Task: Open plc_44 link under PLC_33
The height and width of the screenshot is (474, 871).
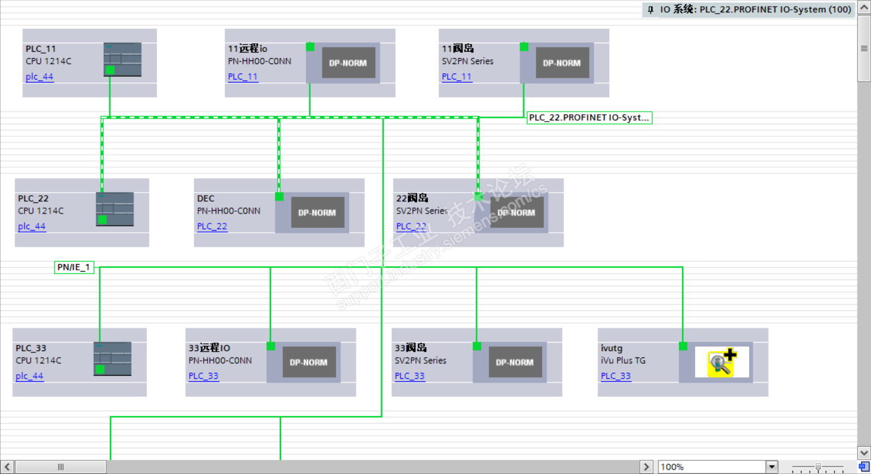Action: point(30,376)
